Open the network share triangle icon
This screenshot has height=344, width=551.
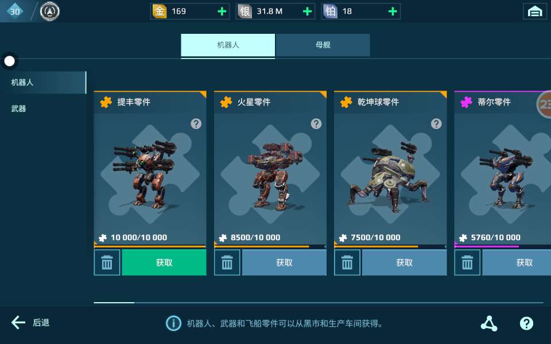click(x=489, y=323)
